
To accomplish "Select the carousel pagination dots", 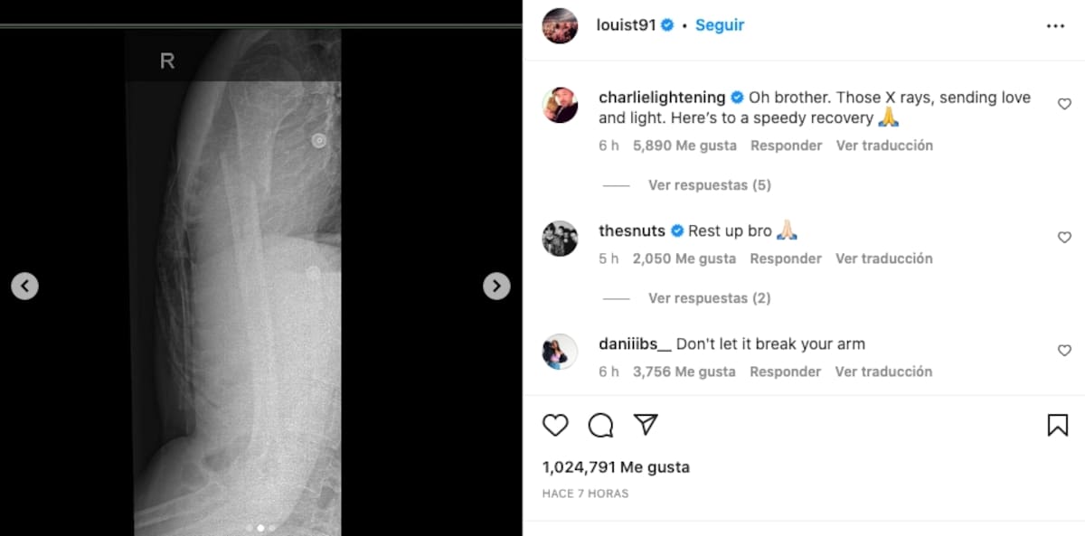I will (260, 528).
